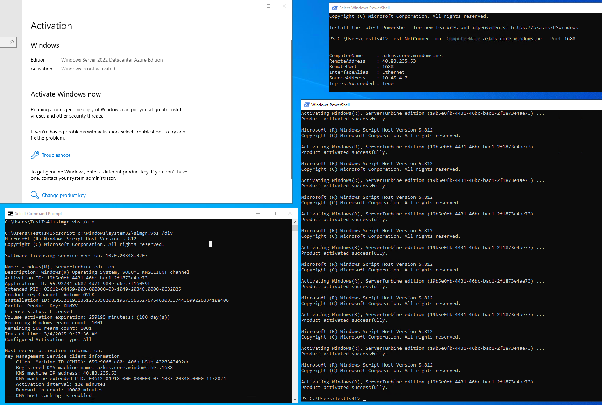Click the Change product key link
Viewport: 602px width, 405px height.
[64, 195]
